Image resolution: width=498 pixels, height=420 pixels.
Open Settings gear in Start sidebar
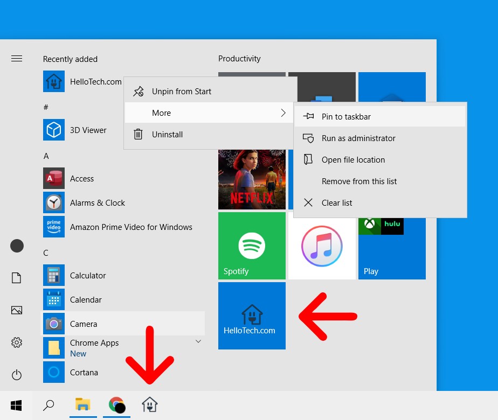point(17,342)
